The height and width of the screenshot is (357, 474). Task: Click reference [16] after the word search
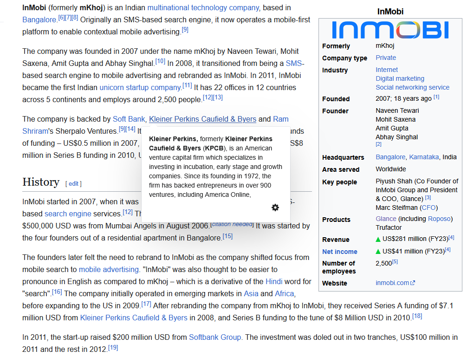pyautogui.click(x=57, y=292)
